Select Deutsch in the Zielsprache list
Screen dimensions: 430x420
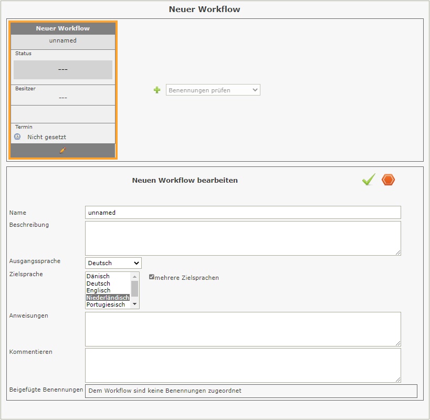[x=98, y=283]
